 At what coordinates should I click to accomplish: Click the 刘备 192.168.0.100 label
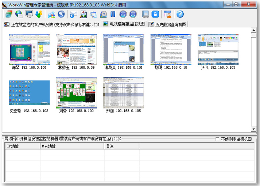click(76, 111)
